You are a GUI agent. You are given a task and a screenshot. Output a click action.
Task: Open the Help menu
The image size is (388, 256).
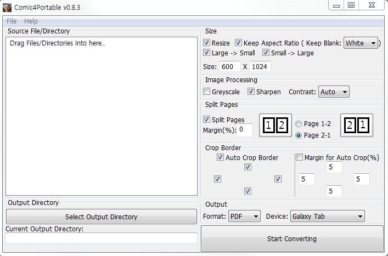[31, 21]
